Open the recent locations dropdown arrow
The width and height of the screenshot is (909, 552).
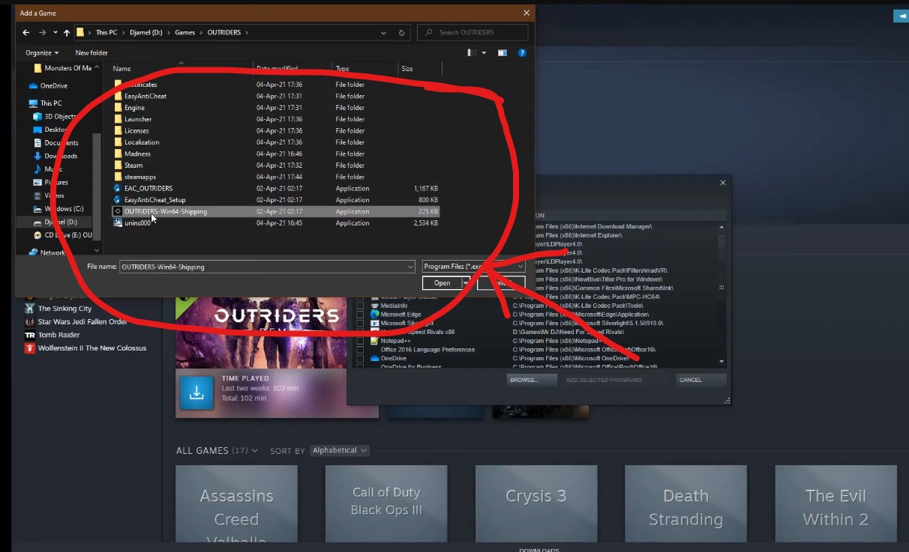54,33
